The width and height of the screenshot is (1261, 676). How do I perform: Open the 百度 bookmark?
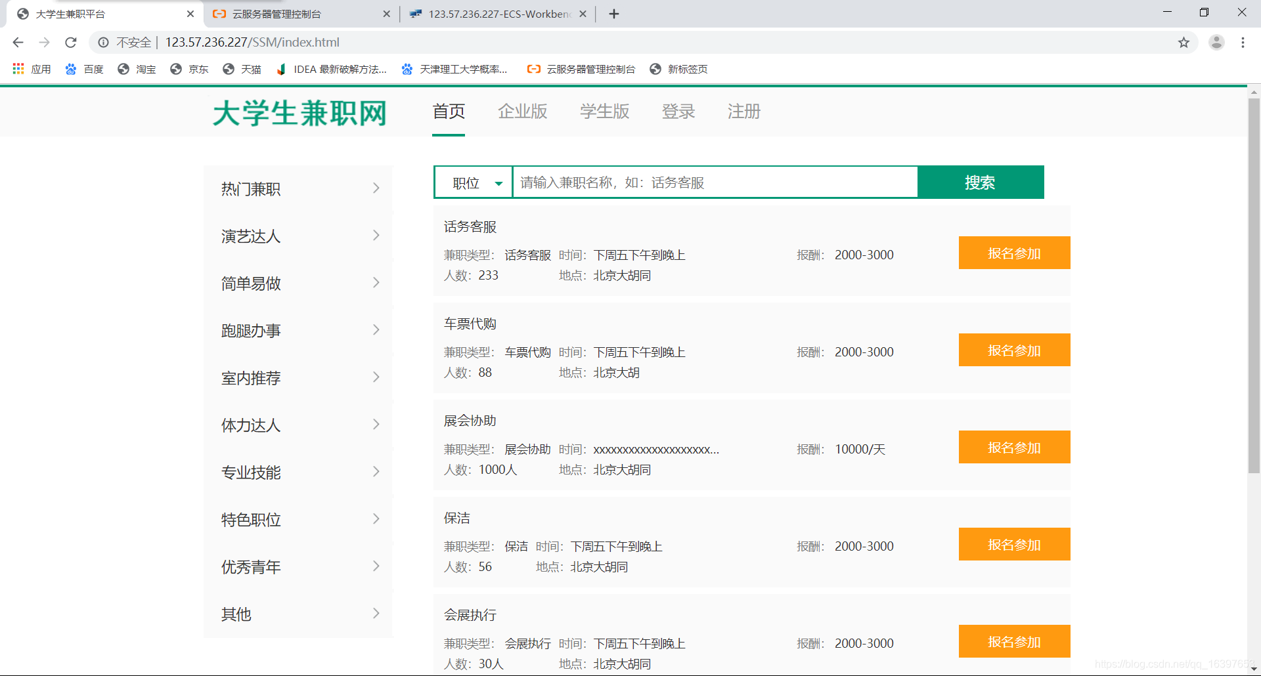click(x=85, y=69)
